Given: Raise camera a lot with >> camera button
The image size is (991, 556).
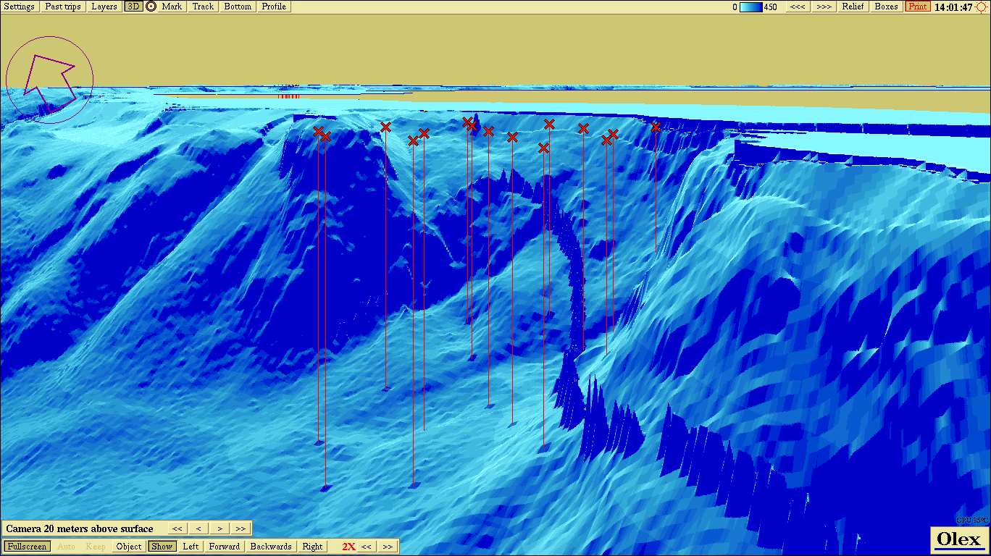Looking at the screenshot, I should point(241,528).
